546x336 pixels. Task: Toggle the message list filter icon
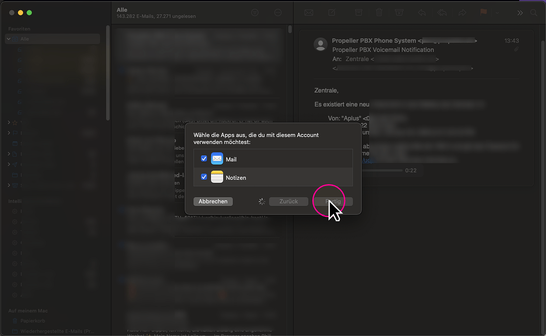(x=255, y=13)
